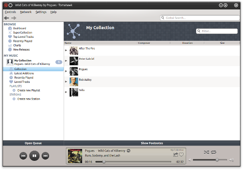
Task: Click the Peter Gabriel thumbnail
Action: point(74,61)
